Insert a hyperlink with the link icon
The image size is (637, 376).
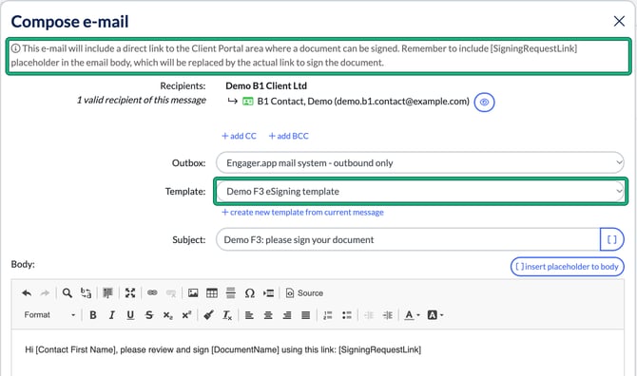tap(152, 292)
